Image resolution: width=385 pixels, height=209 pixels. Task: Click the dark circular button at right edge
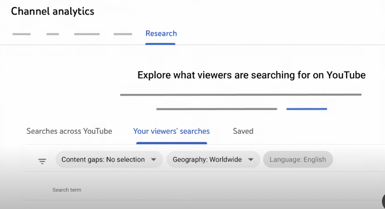383,201
